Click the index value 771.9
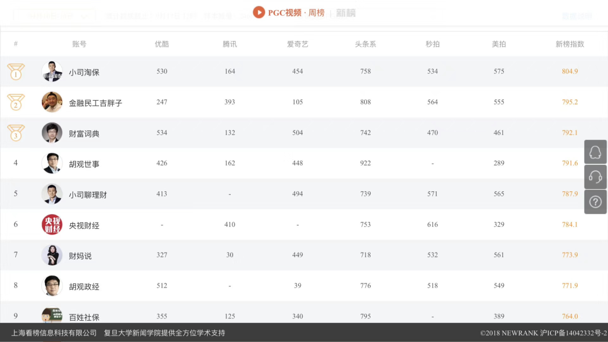This screenshot has height=342, width=608. pos(570,285)
